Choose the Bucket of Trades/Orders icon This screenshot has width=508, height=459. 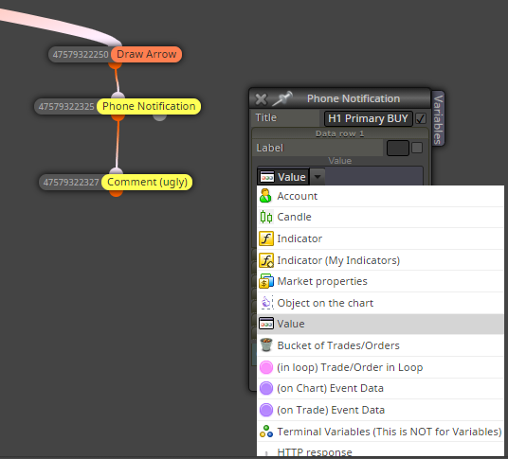266,344
